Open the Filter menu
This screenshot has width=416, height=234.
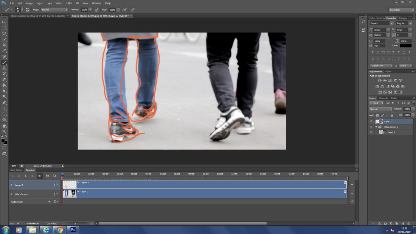pyautogui.click(x=69, y=3)
